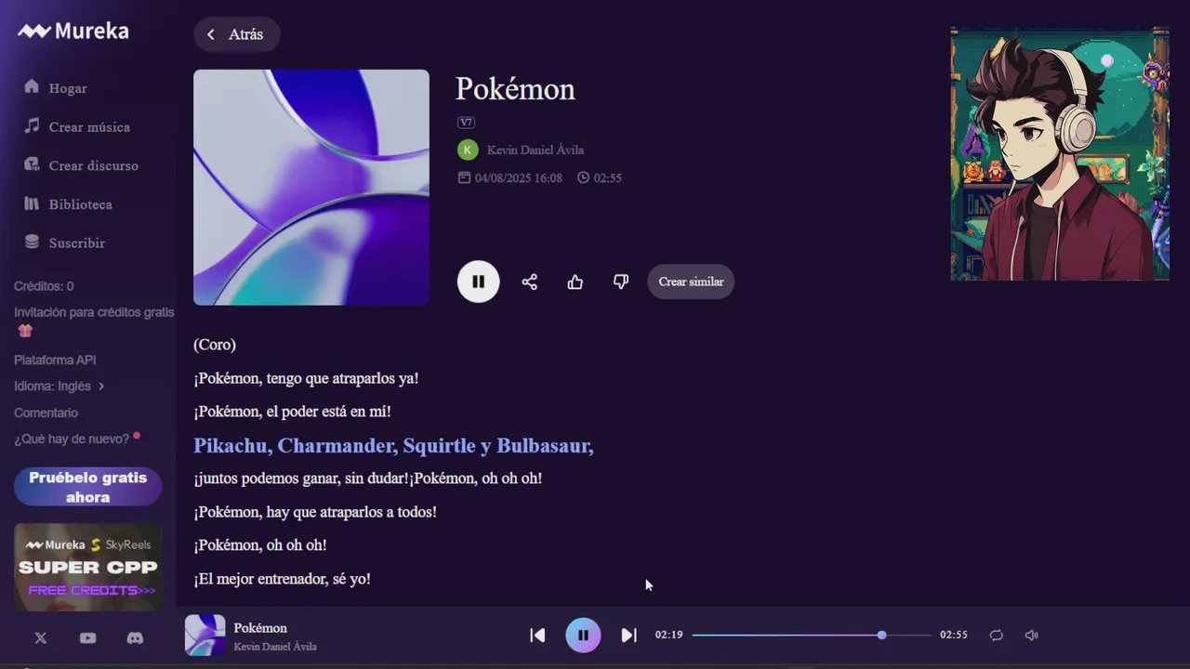The width and height of the screenshot is (1190, 669).
Task: Click the 02:55 total time in player
Action: tap(954, 636)
